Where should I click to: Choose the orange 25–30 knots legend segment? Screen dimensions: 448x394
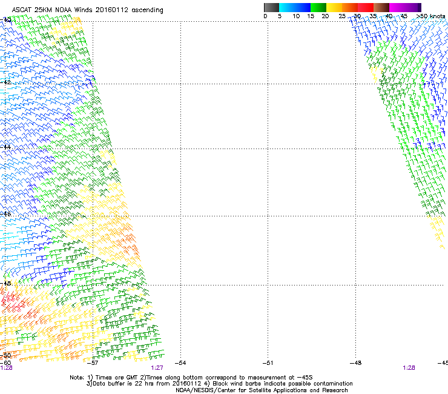point(350,7)
